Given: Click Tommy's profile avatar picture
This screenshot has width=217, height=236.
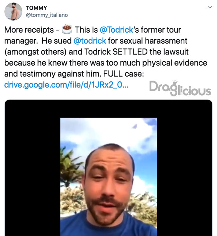Looking at the screenshot, I should pyautogui.click(x=13, y=11).
